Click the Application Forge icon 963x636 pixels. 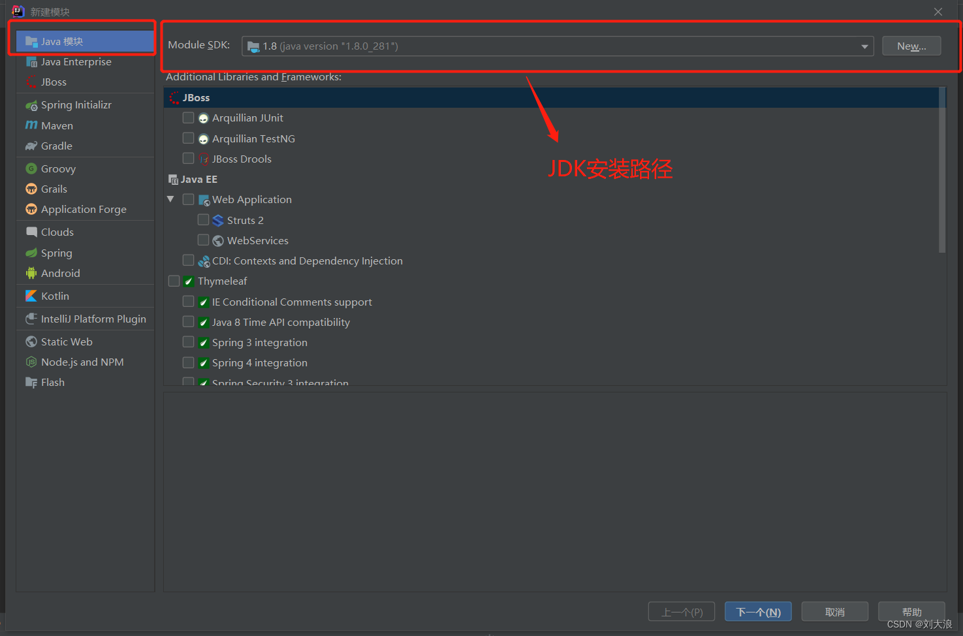pos(31,209)
